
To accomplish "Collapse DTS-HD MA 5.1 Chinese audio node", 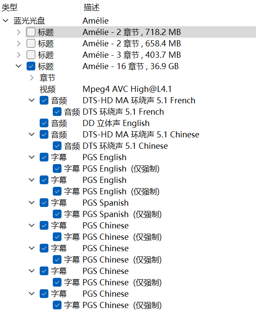I will (32, 134).
